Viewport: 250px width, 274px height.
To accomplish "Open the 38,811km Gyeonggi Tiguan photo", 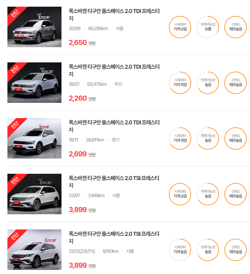I will [34, 138].
